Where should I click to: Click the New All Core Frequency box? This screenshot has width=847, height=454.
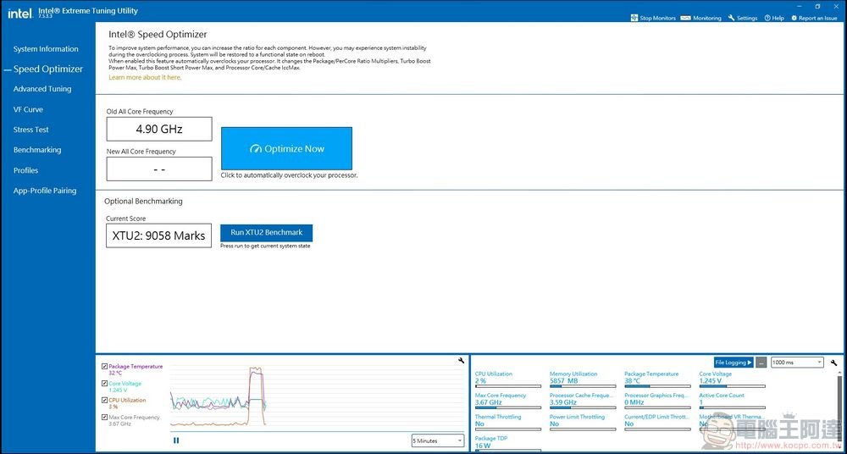point(159,169)
